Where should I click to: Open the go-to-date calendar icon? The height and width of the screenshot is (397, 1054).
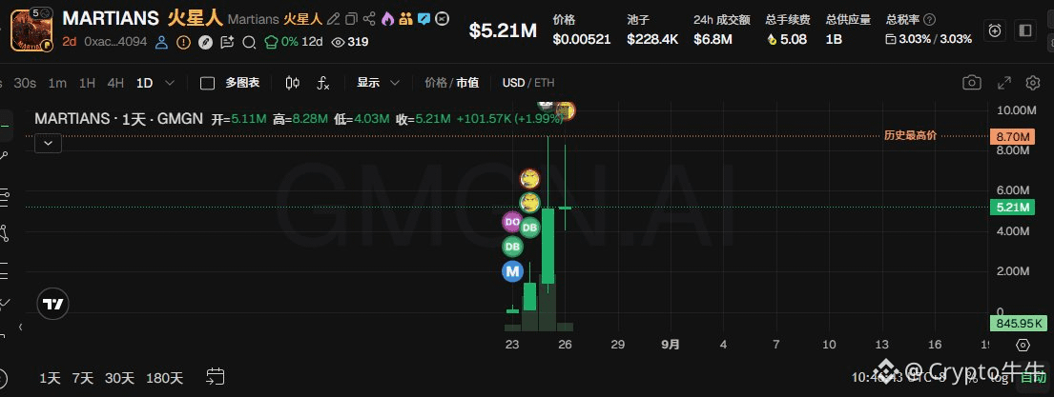tap(216, 377)
